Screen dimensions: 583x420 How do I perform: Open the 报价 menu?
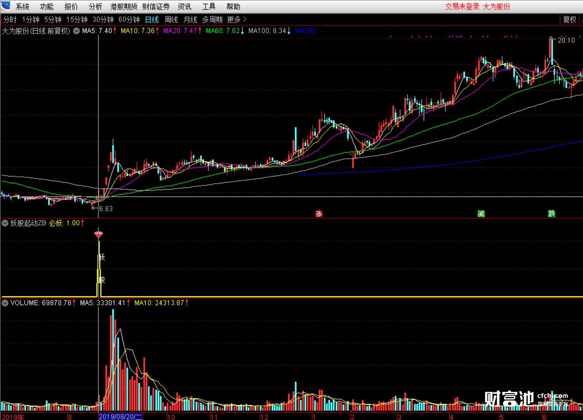coord(71,7)
